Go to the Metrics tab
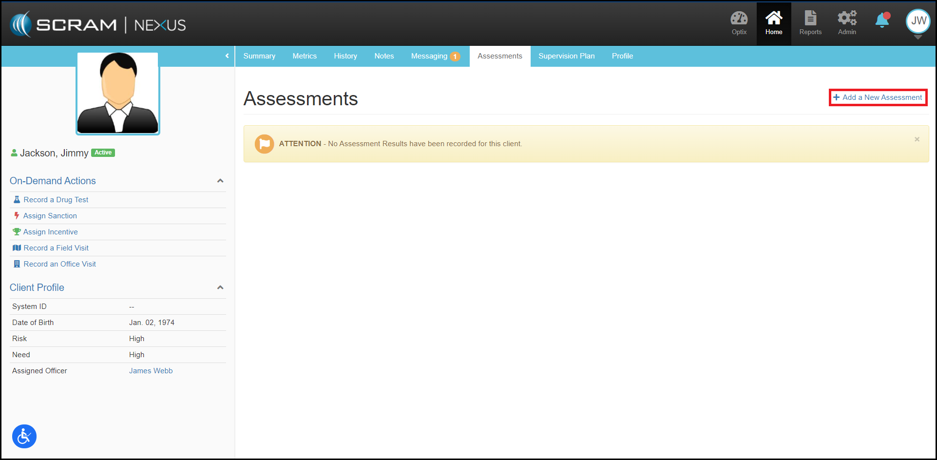 [x=305, y=56]
